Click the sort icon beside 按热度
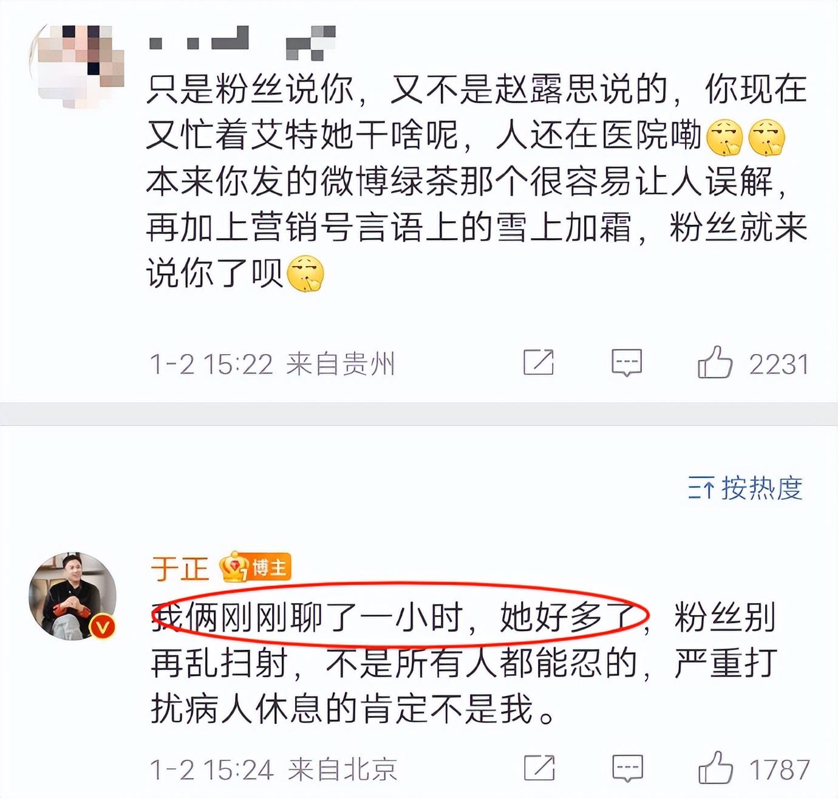The image size is (838, 798). pyautogui.click(x=701, y=489)
